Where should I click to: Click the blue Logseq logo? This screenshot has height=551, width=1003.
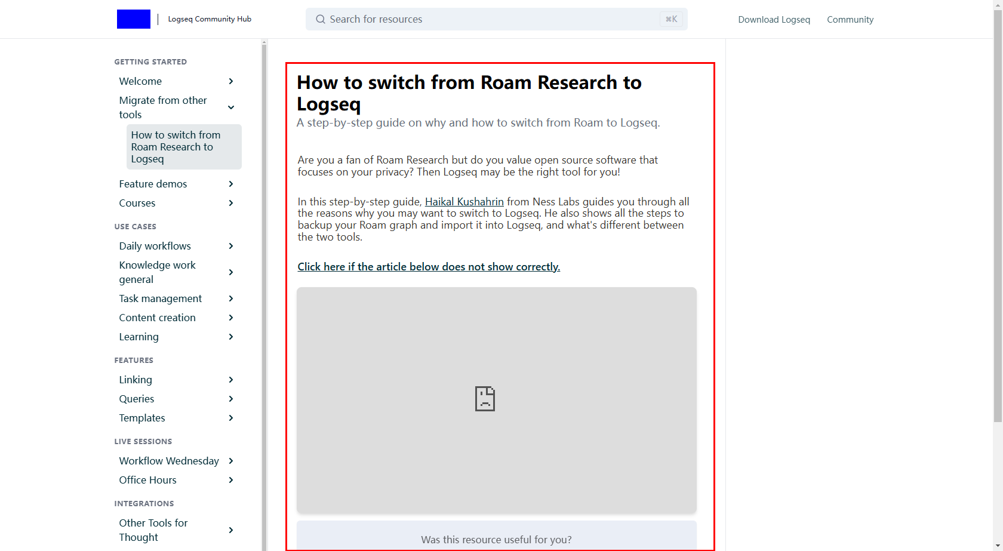133,19
